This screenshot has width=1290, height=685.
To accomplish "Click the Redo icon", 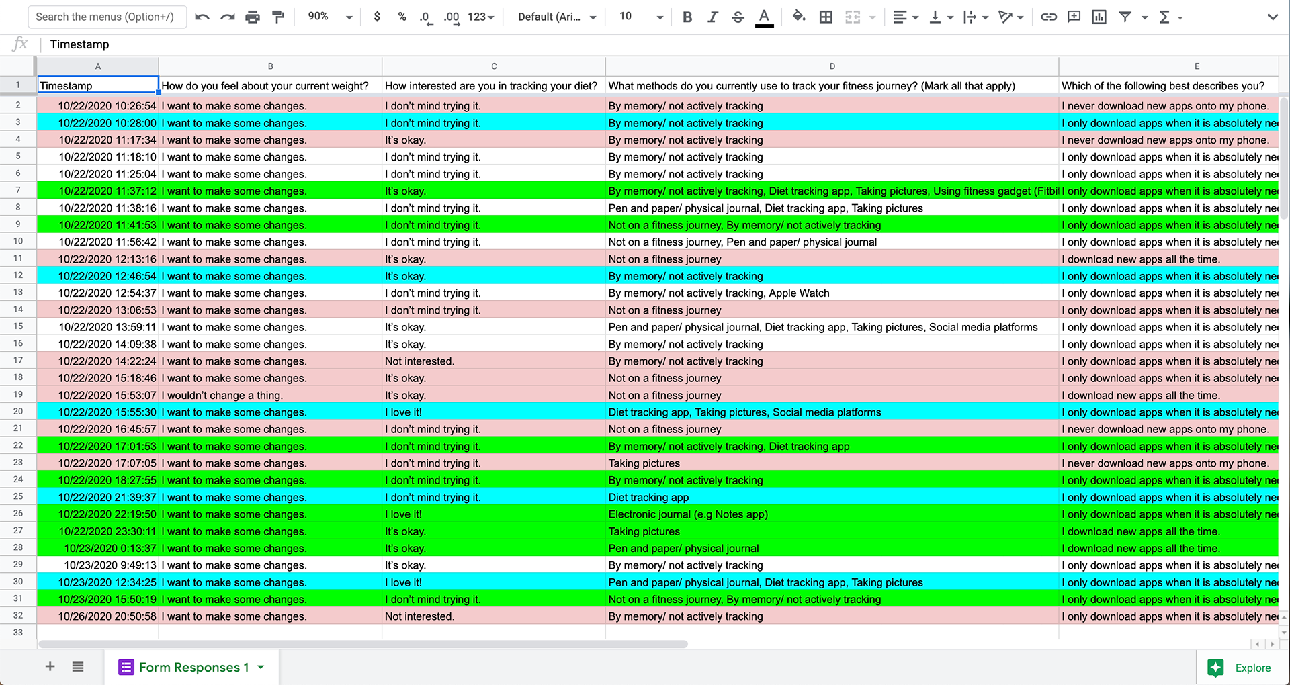I will 228,17.
